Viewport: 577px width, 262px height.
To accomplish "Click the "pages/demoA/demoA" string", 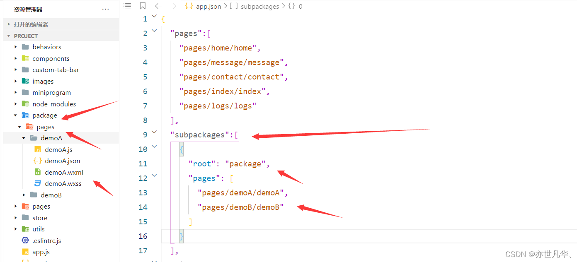I will coord(241,193).
